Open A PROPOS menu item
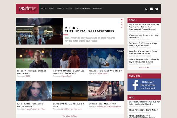 point(97,9)
